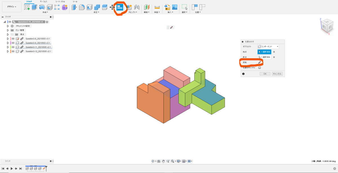Toggle the 位置をキャプチャ checkbox

pyautogui.click(x=260, y=68)
